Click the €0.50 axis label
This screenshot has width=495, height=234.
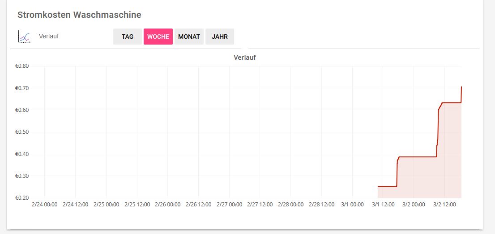tap(22, 132)
